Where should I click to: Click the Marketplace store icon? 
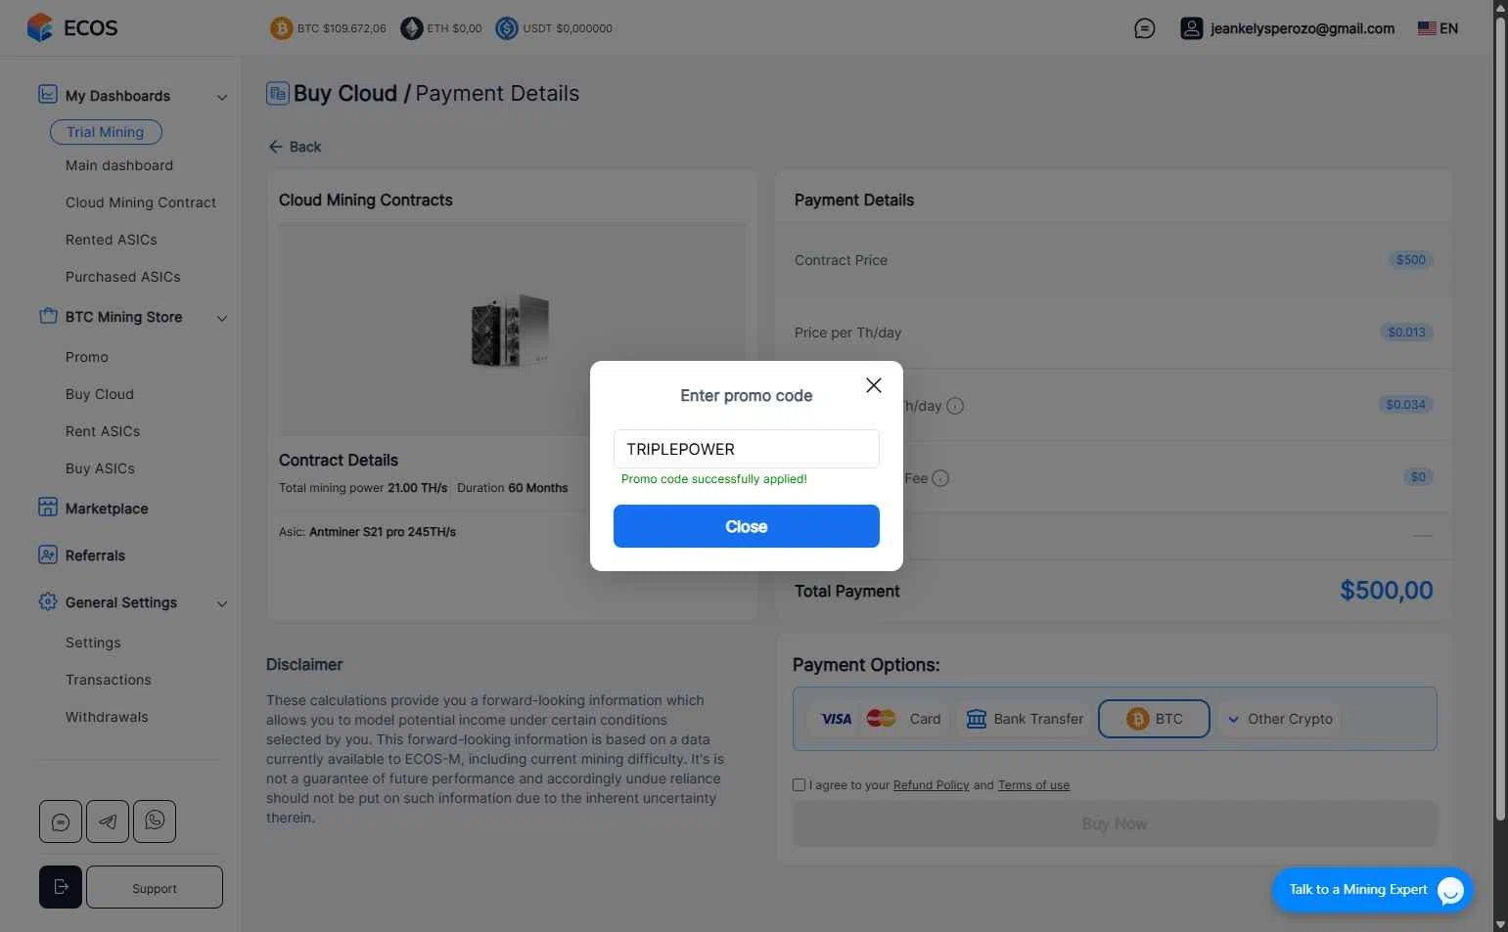pyautogui.click(x=48, y=508)
